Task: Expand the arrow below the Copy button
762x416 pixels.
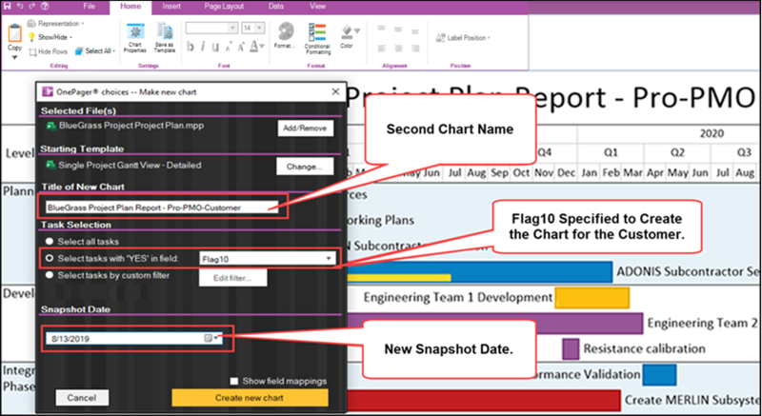Action: click(x=14, y=57)
